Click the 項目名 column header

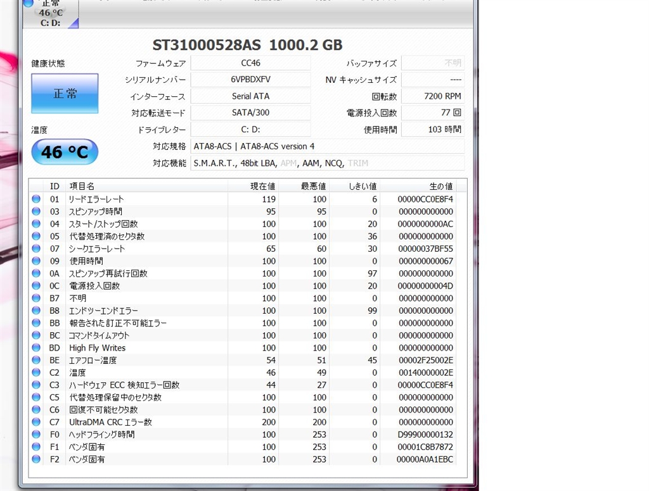click(x=82, y=186)
